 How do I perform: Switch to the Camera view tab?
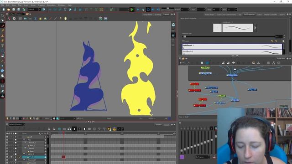click(x=166, y=14)
